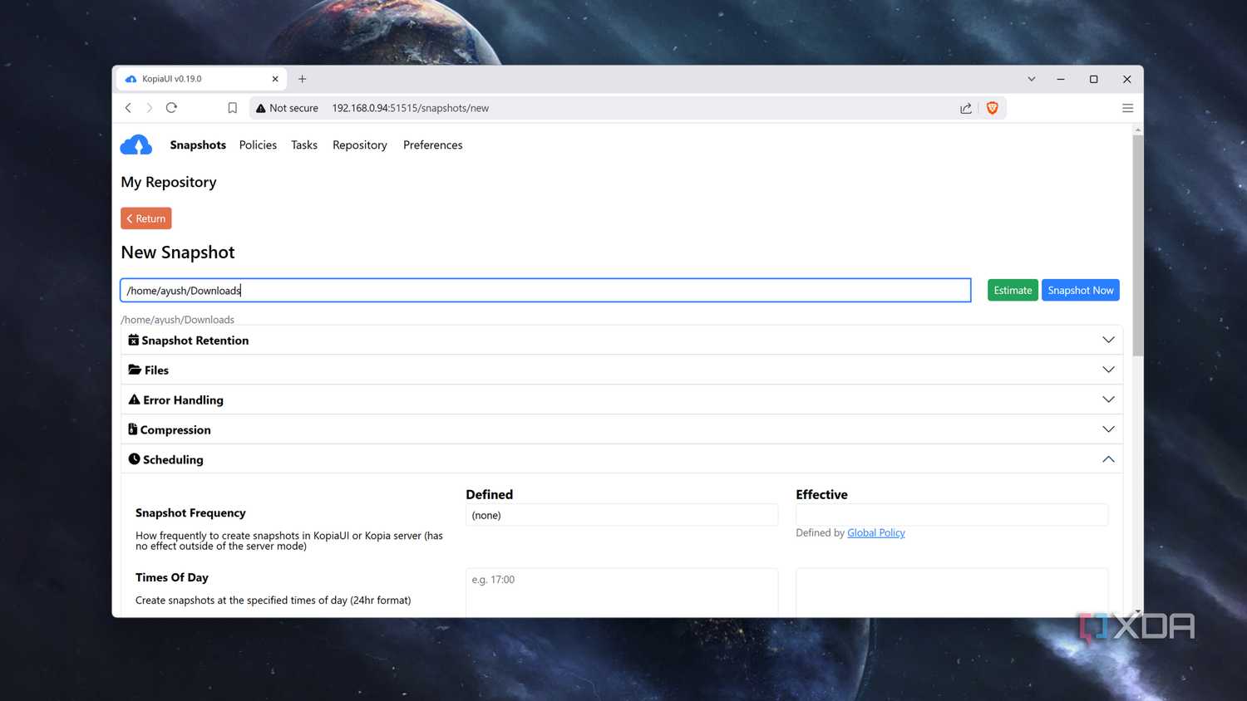Click the Files header text
The height and width of the screenshot is (701, 1247).
[x=156, y=370]
